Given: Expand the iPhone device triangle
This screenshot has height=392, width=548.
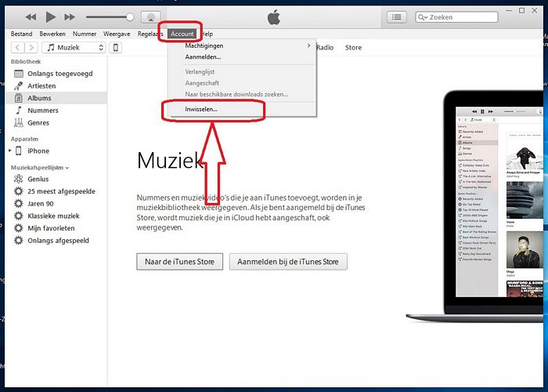Looking at the screenshot, I should coord(9,151).
